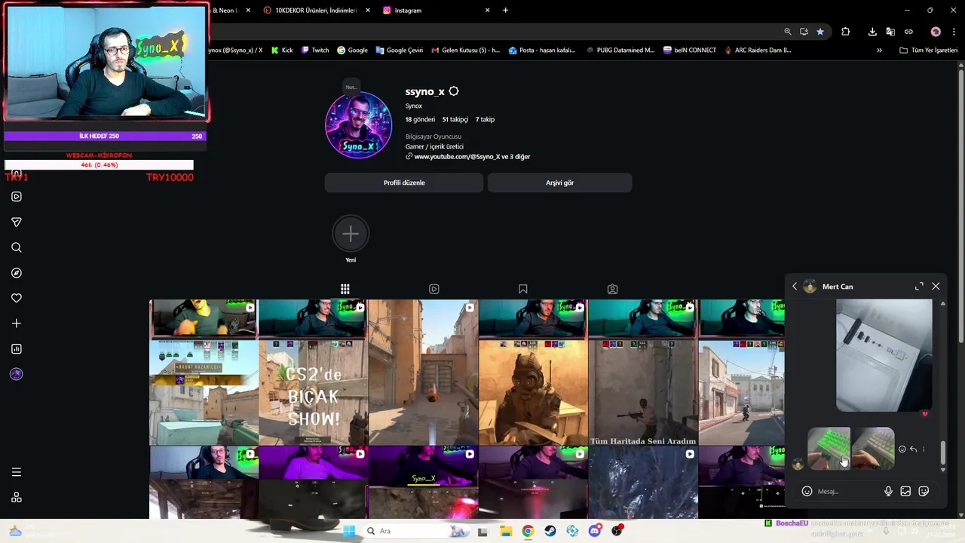This screenshot has height=543, width=965.
Task: Open Instagram search in the sidebar
Action: [17, 247]
